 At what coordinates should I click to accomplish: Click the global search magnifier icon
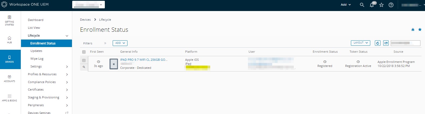[x=362, y=5]
